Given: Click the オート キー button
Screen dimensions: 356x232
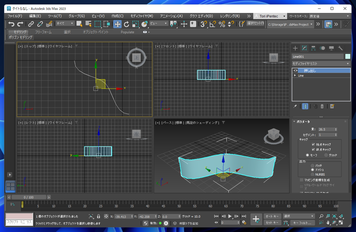Looking at the screenshot, I should [272, 216].
